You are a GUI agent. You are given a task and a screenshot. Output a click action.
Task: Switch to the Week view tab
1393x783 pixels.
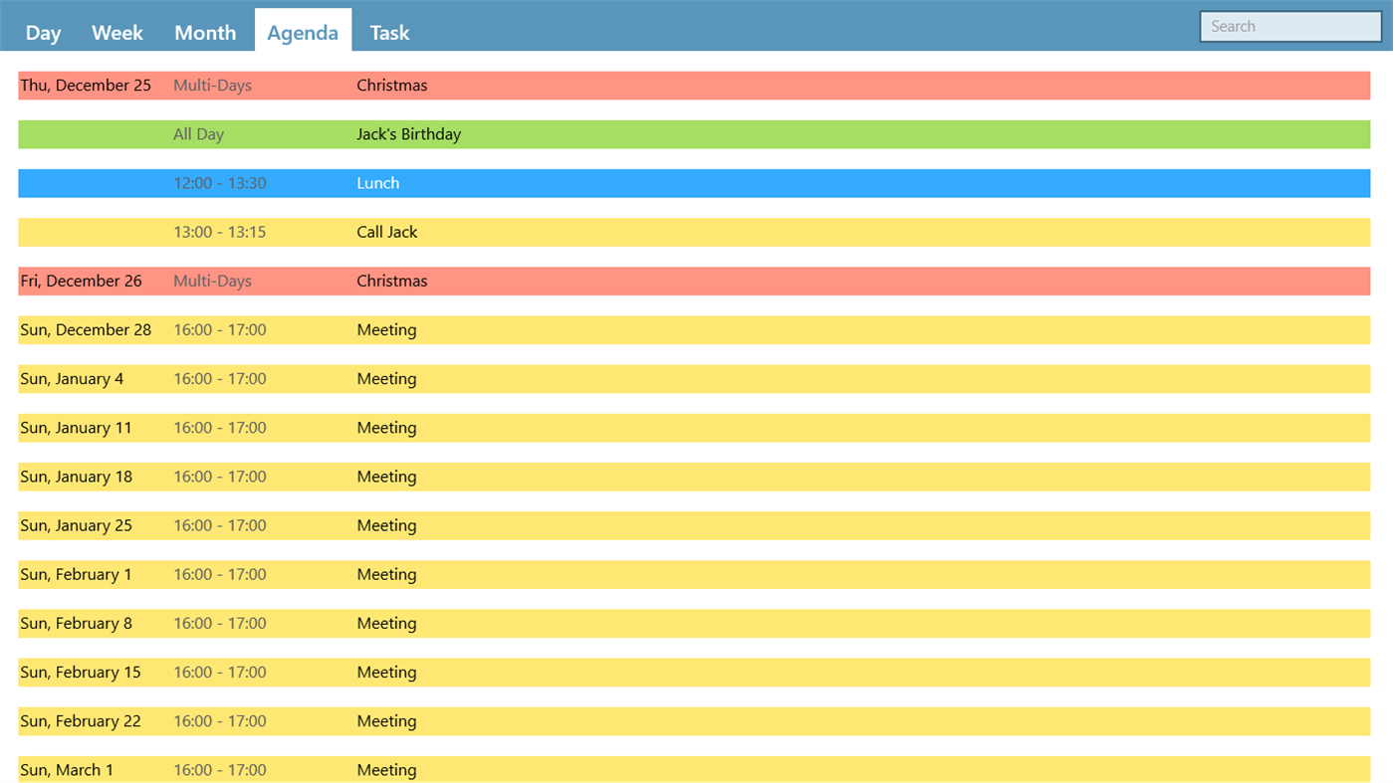pyautogui.click(x=116, y=32)
